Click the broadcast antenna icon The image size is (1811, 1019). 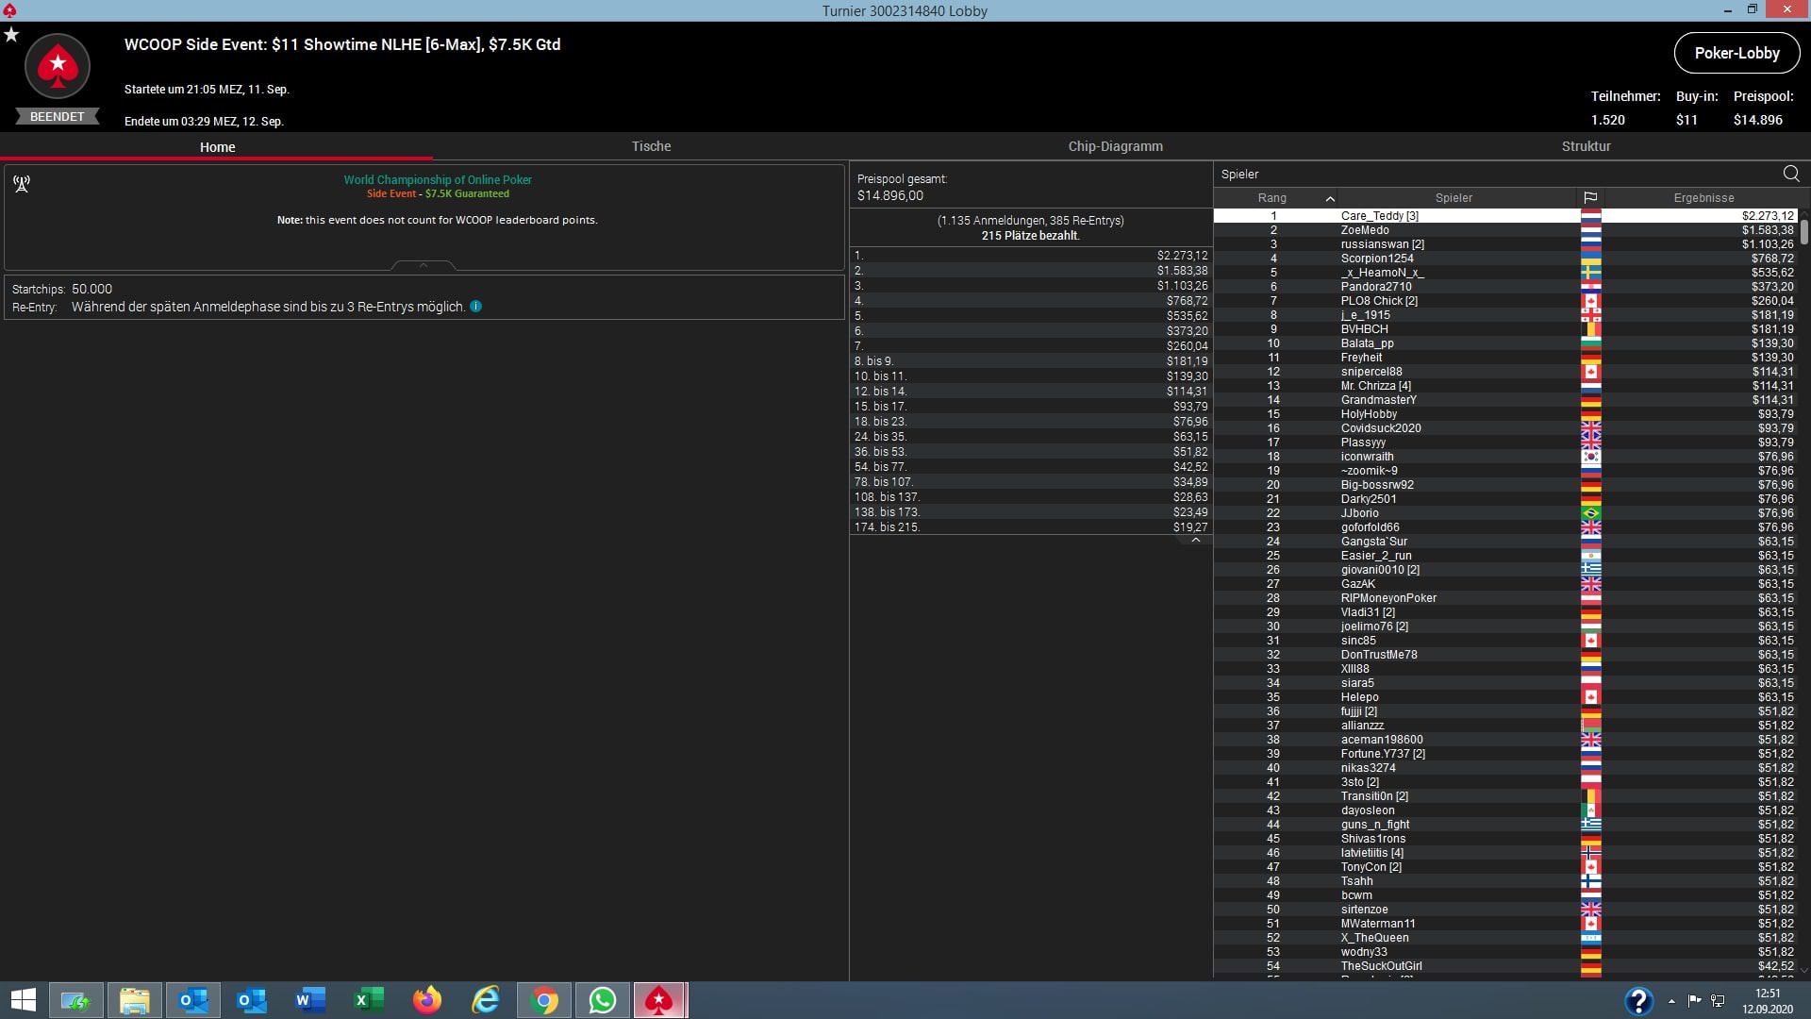tap(22, 184)
